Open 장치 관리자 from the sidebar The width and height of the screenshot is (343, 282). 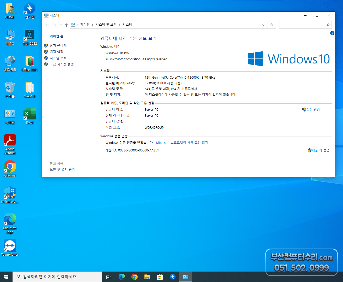58,45
